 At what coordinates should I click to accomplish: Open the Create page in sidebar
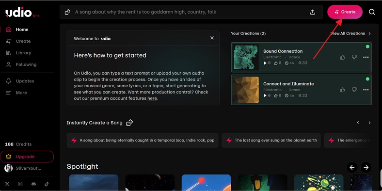coord(23,41)
